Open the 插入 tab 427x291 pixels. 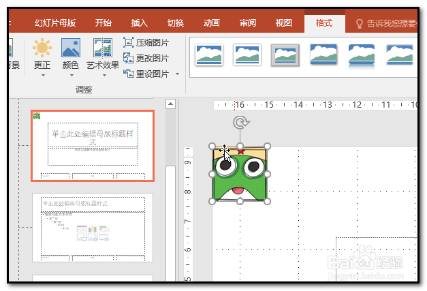(x=140, y=23)
